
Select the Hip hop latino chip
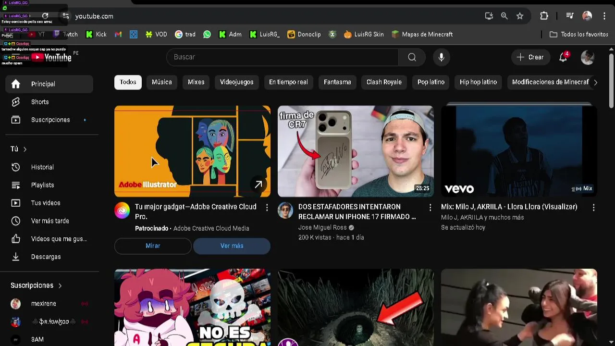[x=478, y=82]
